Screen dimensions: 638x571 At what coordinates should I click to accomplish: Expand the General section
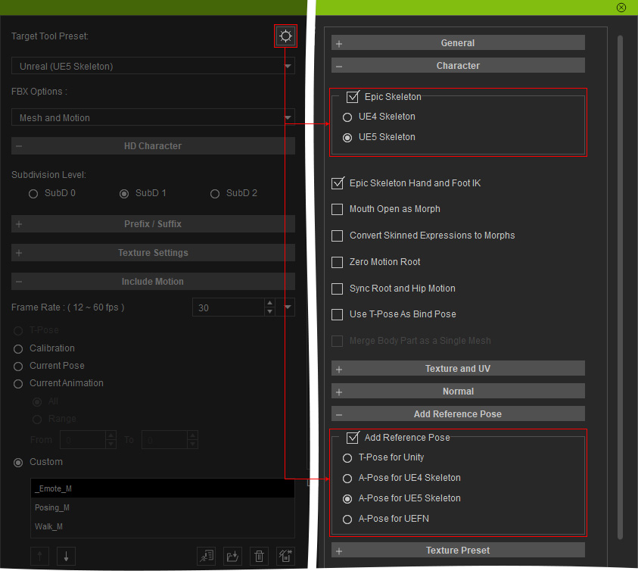pyautogui.click(x=457, y=43)
